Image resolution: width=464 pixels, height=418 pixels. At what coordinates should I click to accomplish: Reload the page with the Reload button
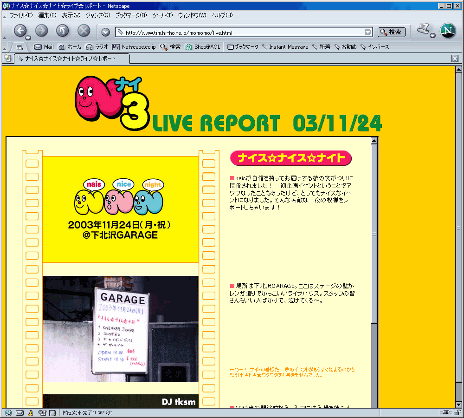(x=63, y=31)
